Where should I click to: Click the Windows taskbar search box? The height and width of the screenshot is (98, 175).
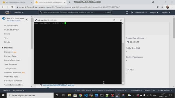(x=30, y=95)
